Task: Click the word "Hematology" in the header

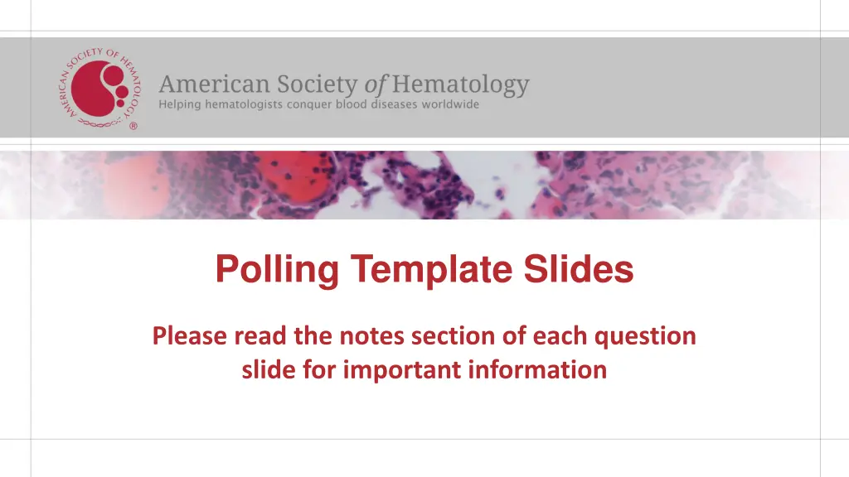Action: coord(460,84)
